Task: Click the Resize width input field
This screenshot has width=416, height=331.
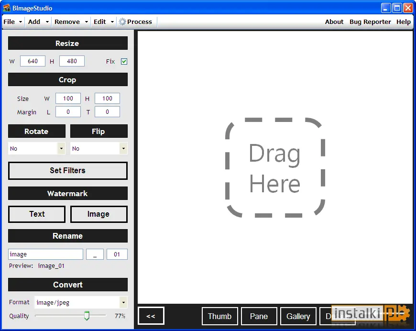Action: [x=33, y=61]
